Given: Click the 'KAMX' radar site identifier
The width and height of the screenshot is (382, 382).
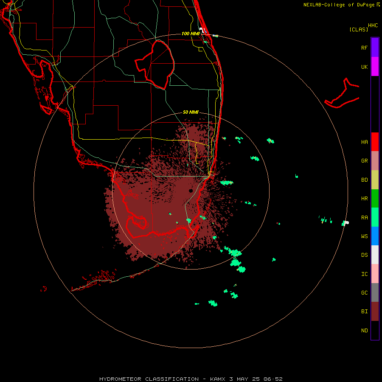Looking at the screenshot, I should [x=218, y=379].
